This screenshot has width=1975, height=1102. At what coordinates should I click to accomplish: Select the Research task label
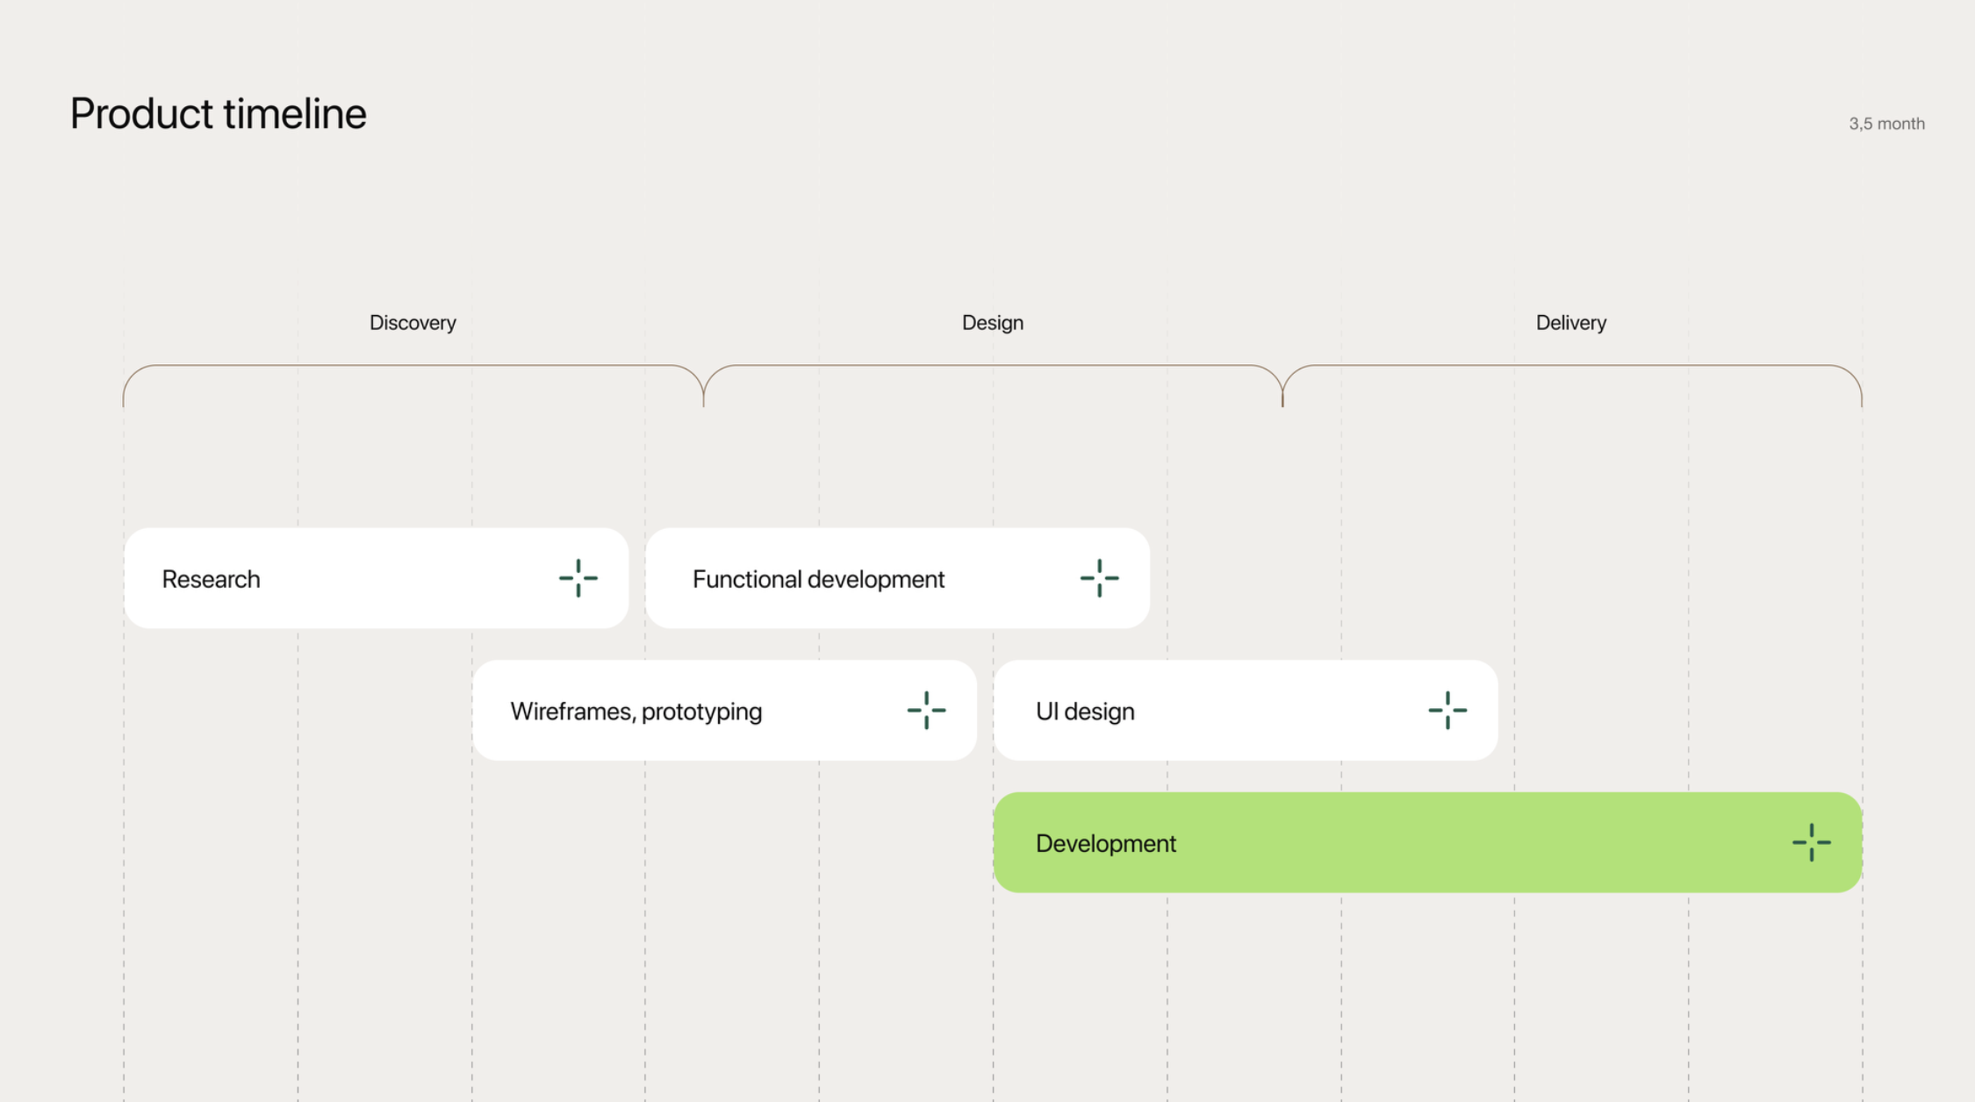[211, 579]
